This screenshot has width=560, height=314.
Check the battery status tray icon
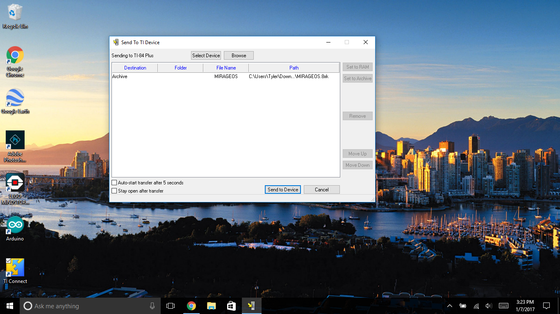(x=463, y=306)
